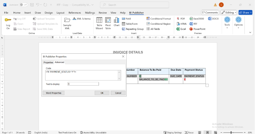This screenshot has width=255, height=134.
Task: Open the Mailings ribbon tab
Action: [x=90, y=13]
